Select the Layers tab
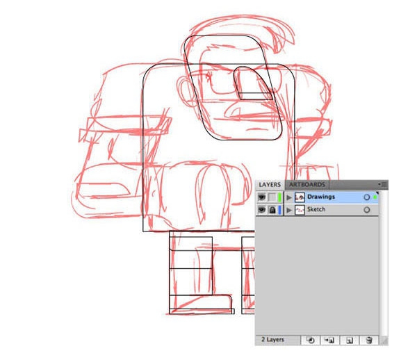Screen dimensions: 417x360 [270, 185]
